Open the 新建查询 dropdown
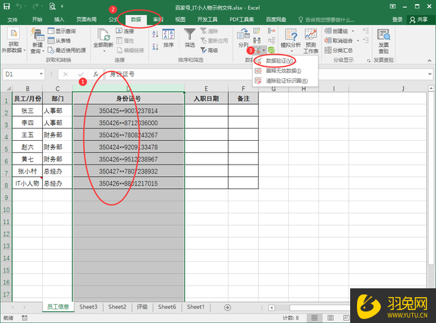 point(37,41)
